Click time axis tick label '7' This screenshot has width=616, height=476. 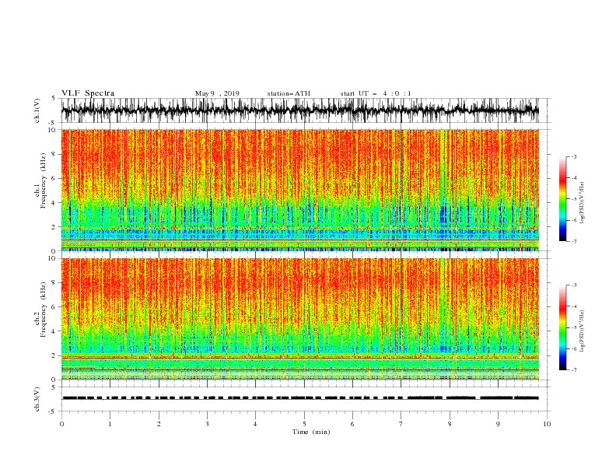[401, 424]
